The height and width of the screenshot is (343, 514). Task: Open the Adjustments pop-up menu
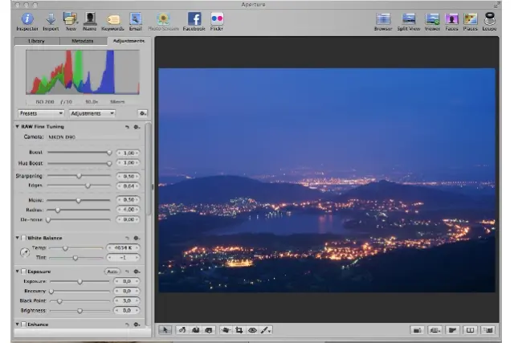[x=91, y=113]
